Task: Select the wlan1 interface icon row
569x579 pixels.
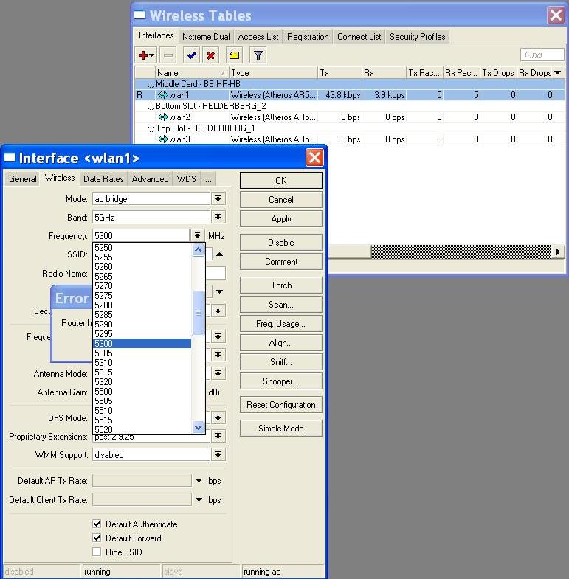Action: pyautogui.click(x=350, y=95)
